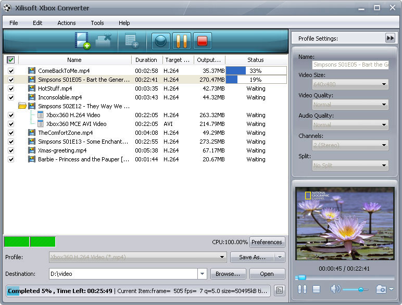This screenshot has height=305, width=402.
Task: Click the Add profile toolbar icon
Action: [132, 41]
